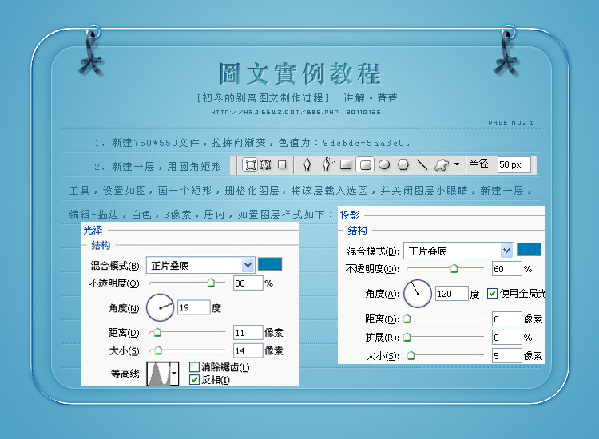This screenshot has height=439, width=599.
Task: Open Satin blend mode dropdown
Action: click(200, 265)
